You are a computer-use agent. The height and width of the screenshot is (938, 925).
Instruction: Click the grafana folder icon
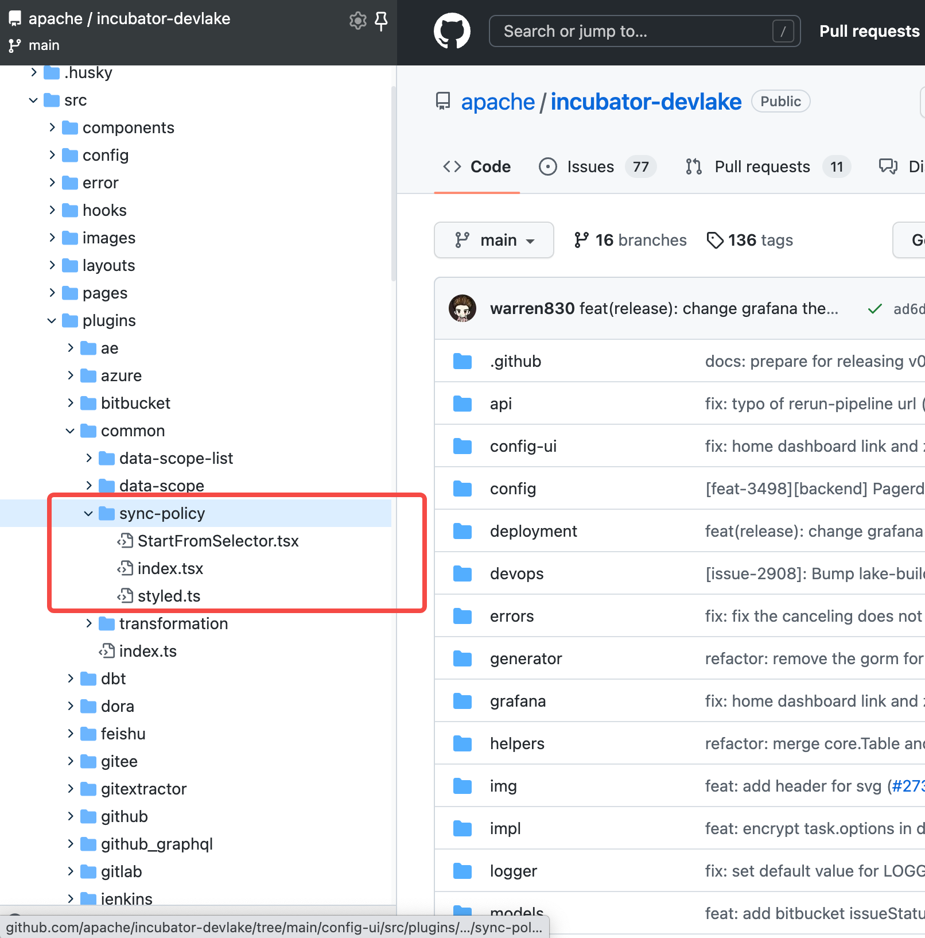462,701
